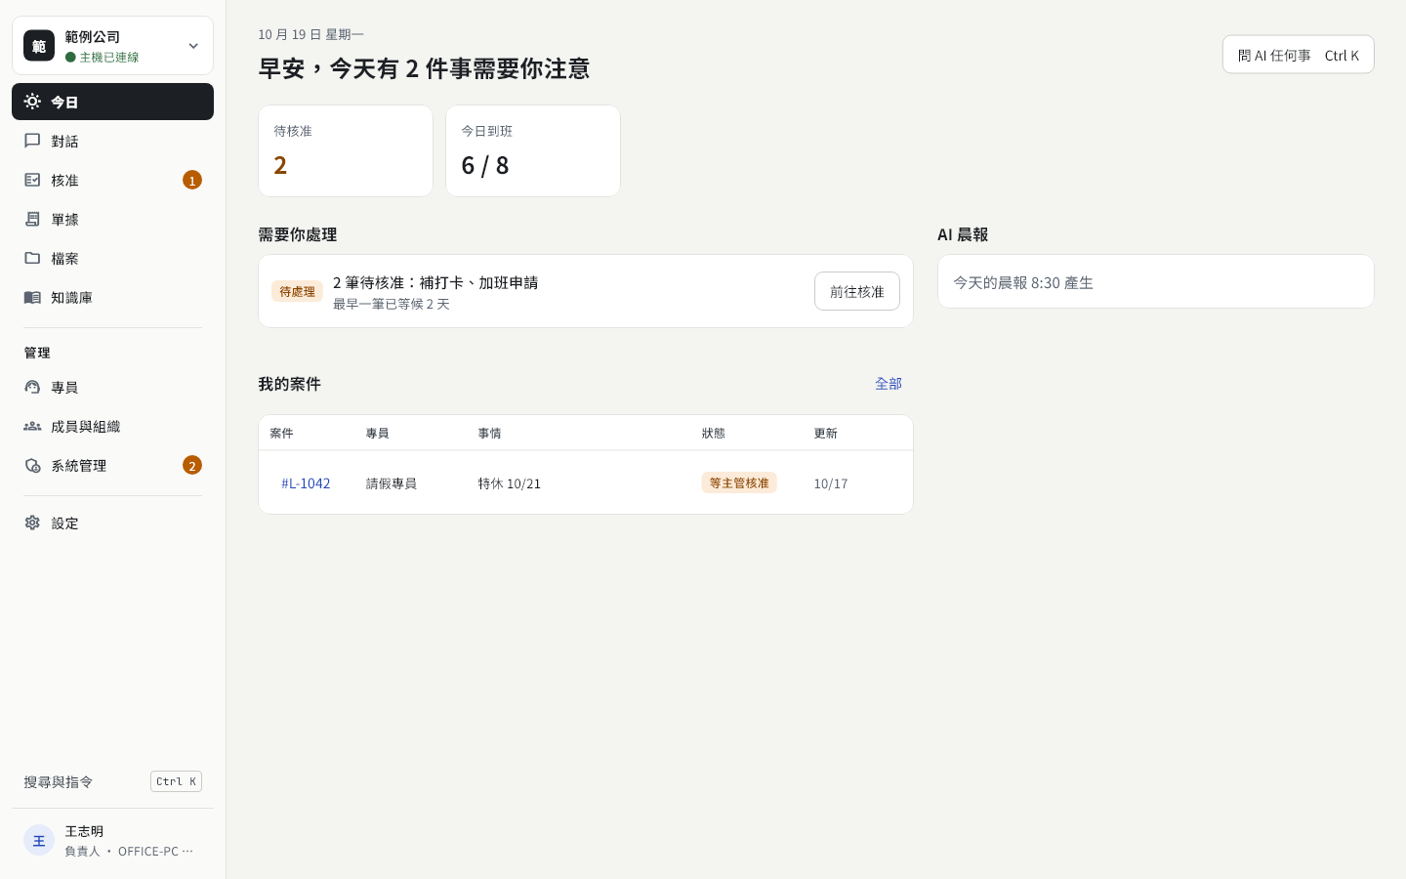Click the 王志明 user profile row

(112, 840)
